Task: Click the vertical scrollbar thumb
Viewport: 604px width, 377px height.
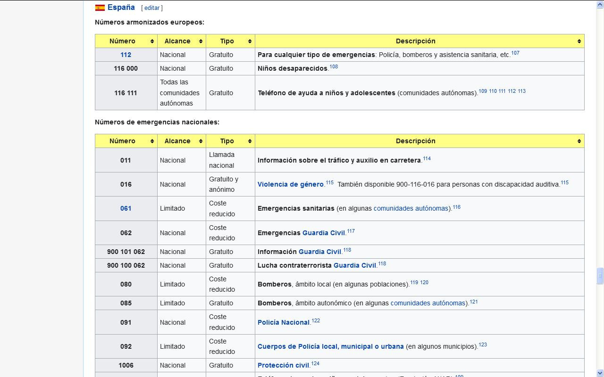Action: click(600, 276)
